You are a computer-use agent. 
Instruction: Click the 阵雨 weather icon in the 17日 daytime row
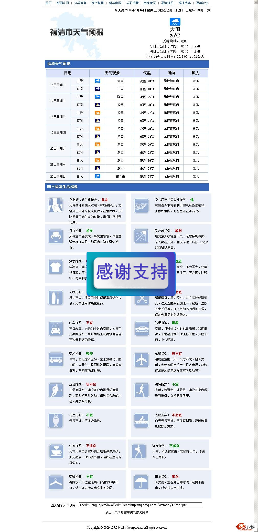click(98, 97)
